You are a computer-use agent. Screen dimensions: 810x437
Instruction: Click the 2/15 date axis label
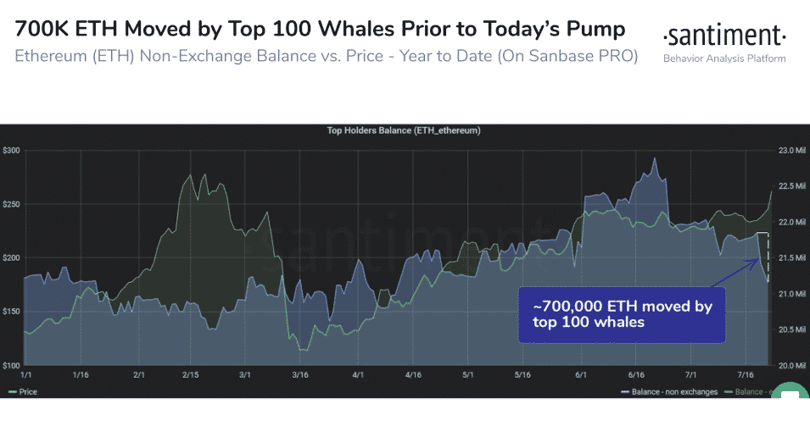tap(193, 373)
